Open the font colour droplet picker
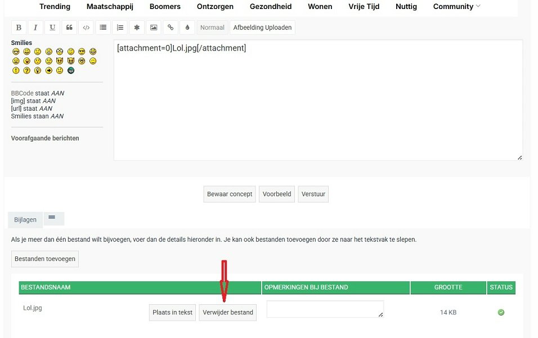538x338 pixels. [x=187, y=28]
